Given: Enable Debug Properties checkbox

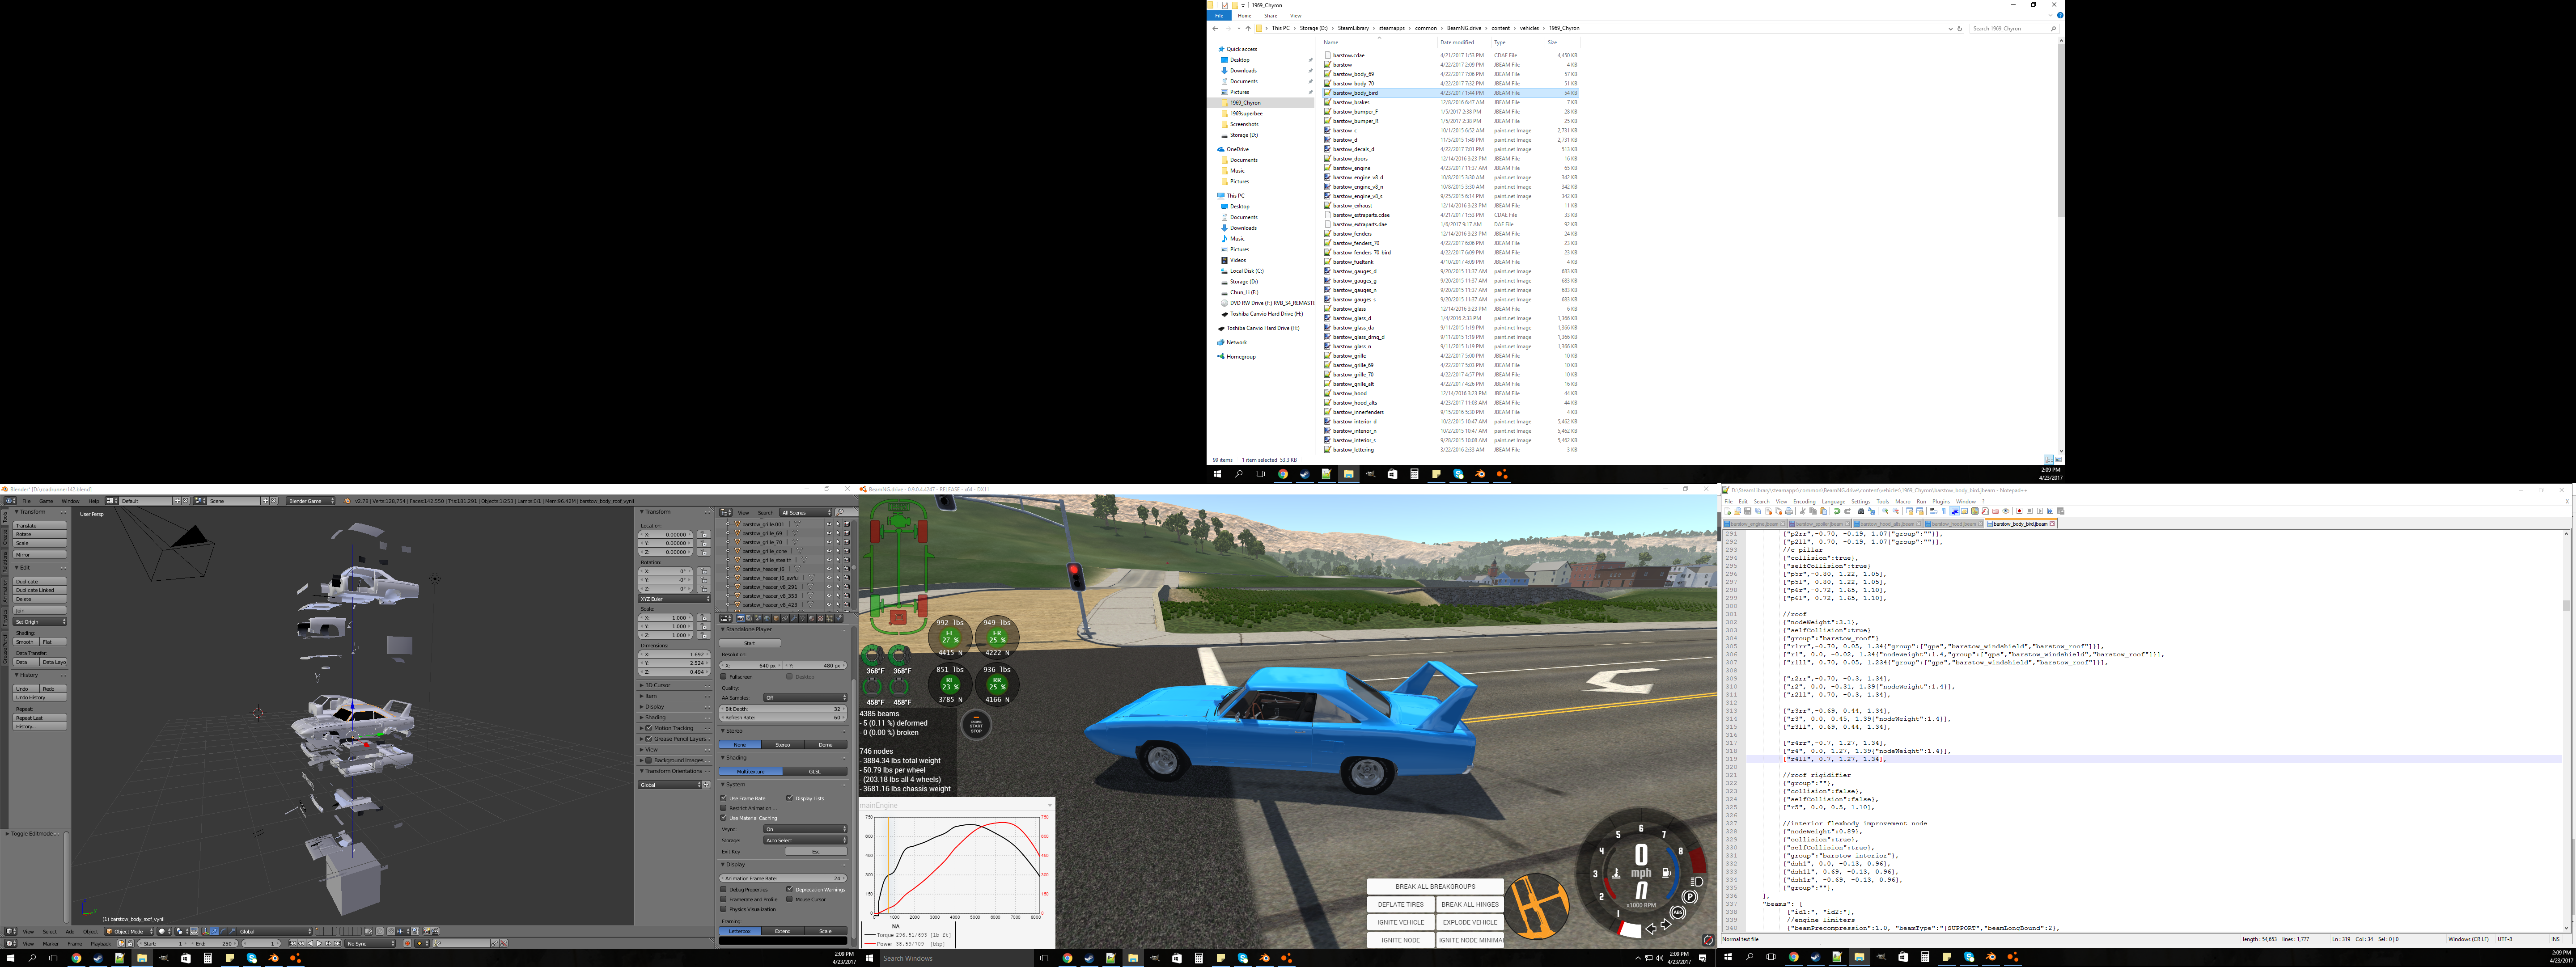Looking at the screenshot, I should click(724, 890).
